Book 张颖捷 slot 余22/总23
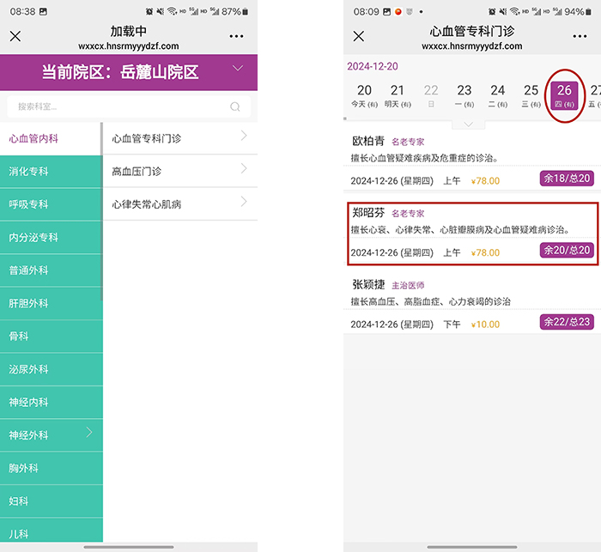This screenshot has width=601, height=552. (x=566, y=322)
